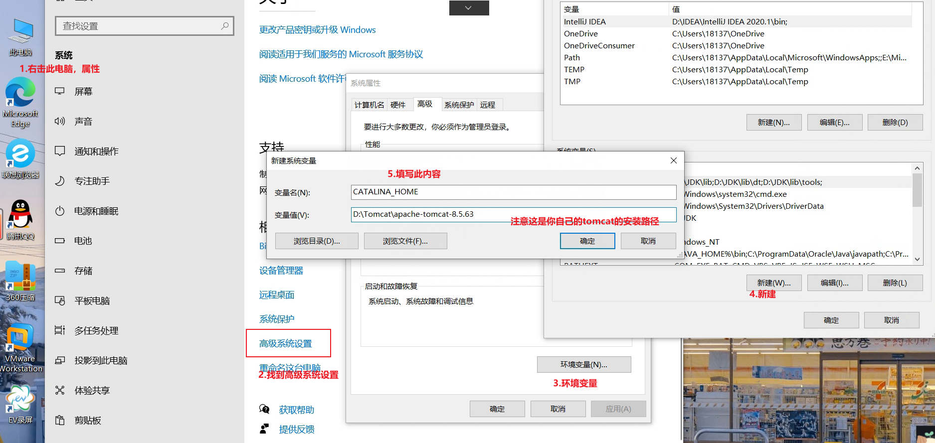
Task: Select the 多任务处理 icon
Action: 60,330
